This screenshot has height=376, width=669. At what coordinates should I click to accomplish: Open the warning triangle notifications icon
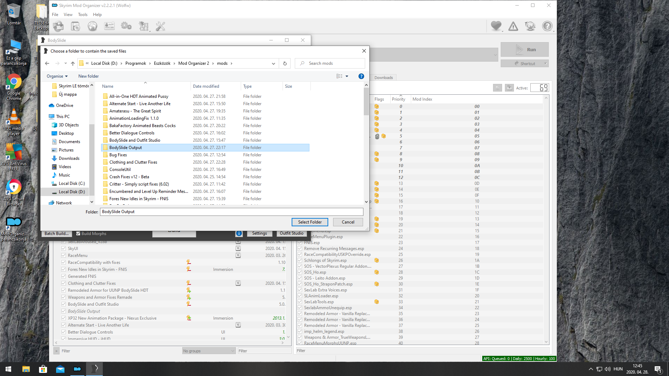click(x=513, y=26)
